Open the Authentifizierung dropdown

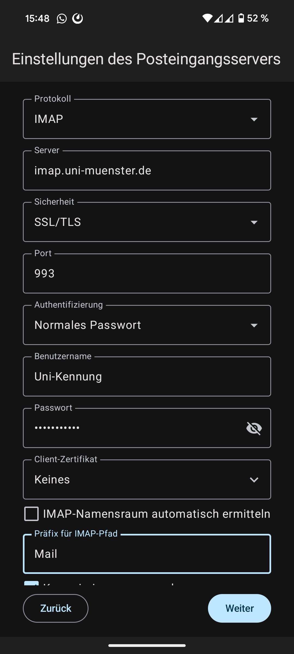(147, 325)
